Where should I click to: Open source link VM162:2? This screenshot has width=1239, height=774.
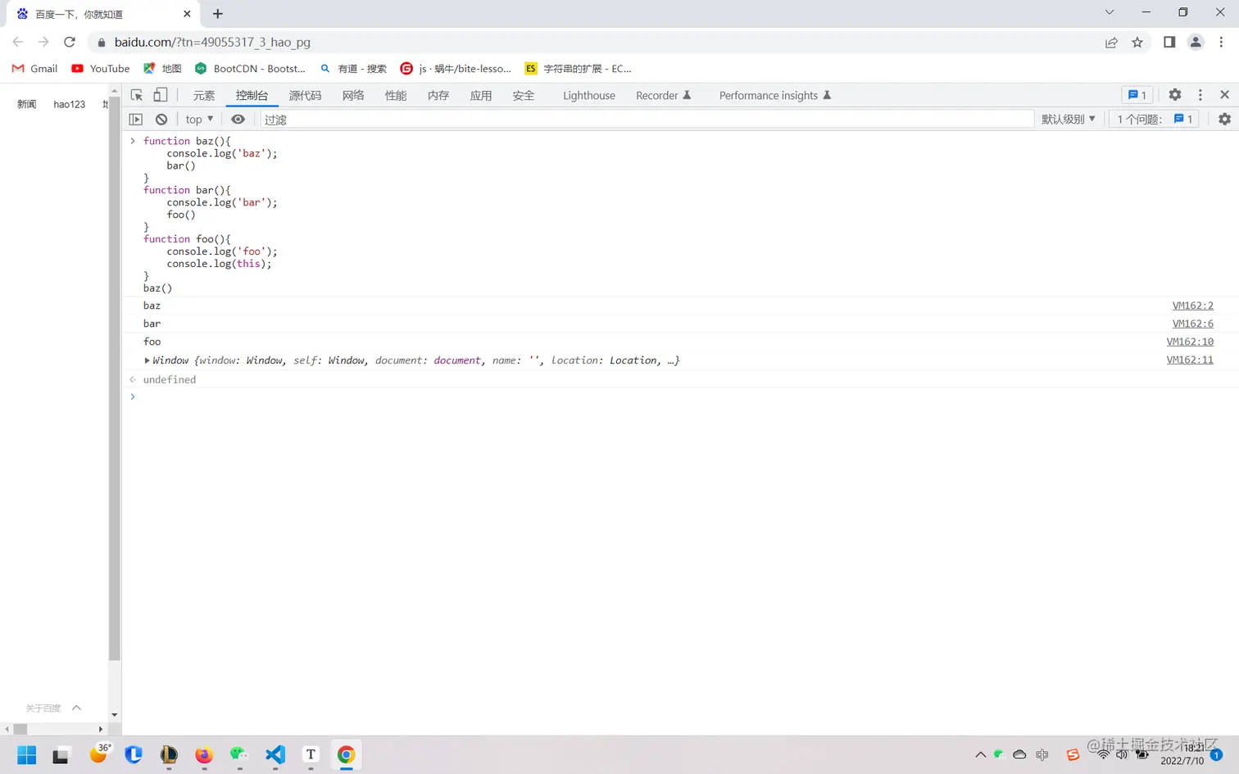tap(1193, 306)
